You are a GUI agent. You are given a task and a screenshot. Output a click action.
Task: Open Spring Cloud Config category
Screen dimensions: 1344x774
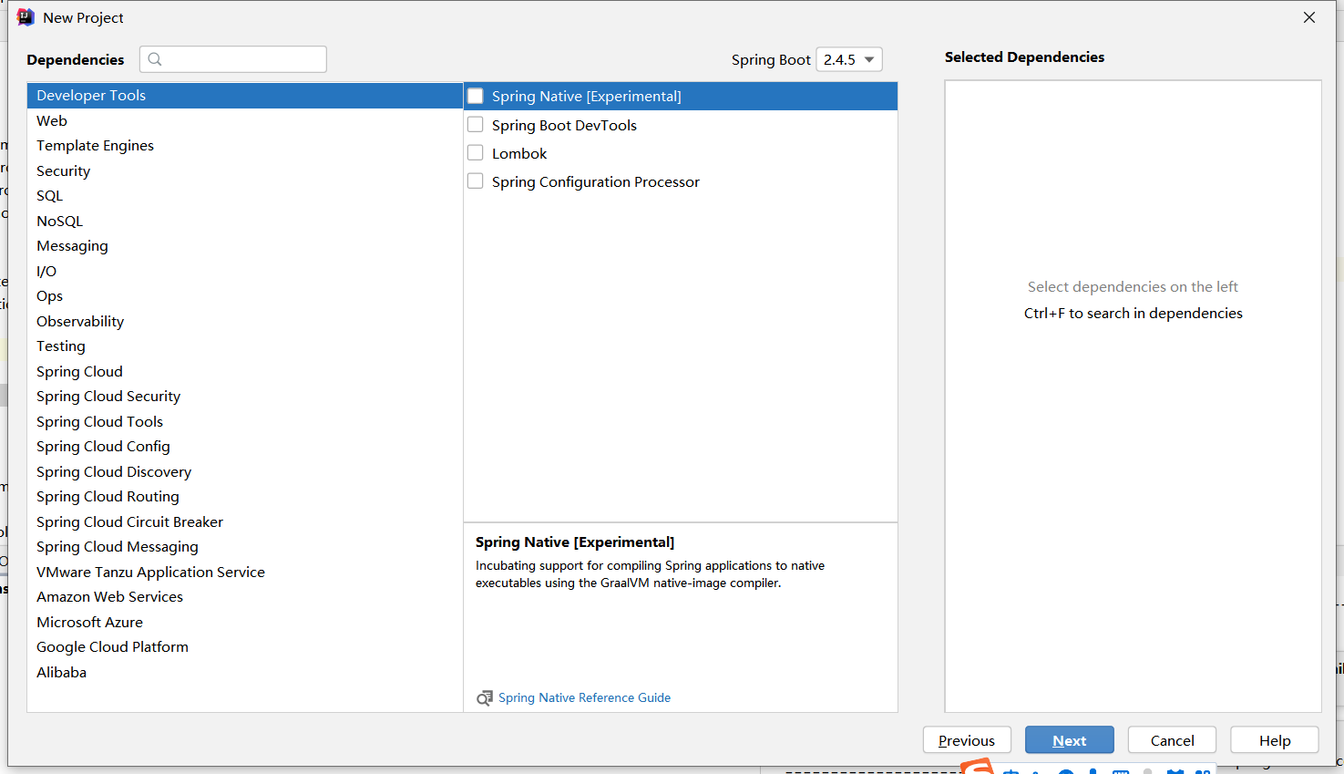245,447
